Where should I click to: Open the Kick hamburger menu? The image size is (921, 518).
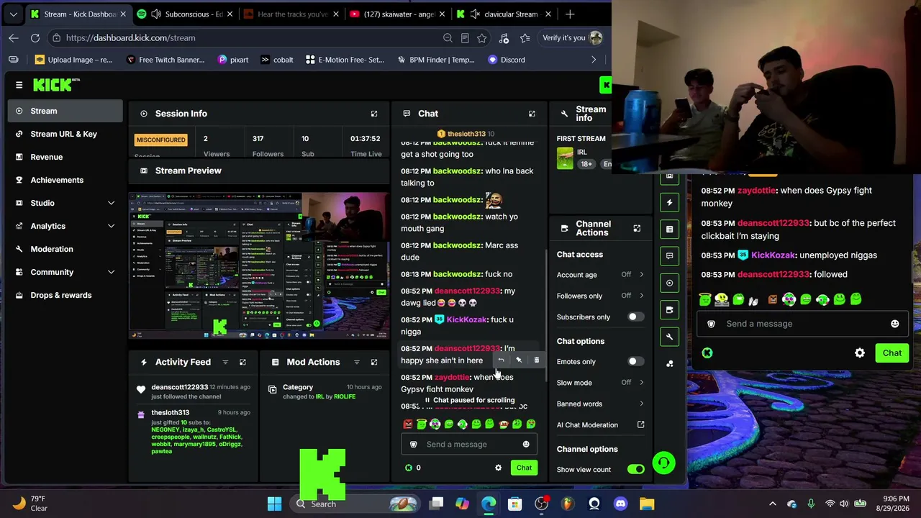click(19, 85)
